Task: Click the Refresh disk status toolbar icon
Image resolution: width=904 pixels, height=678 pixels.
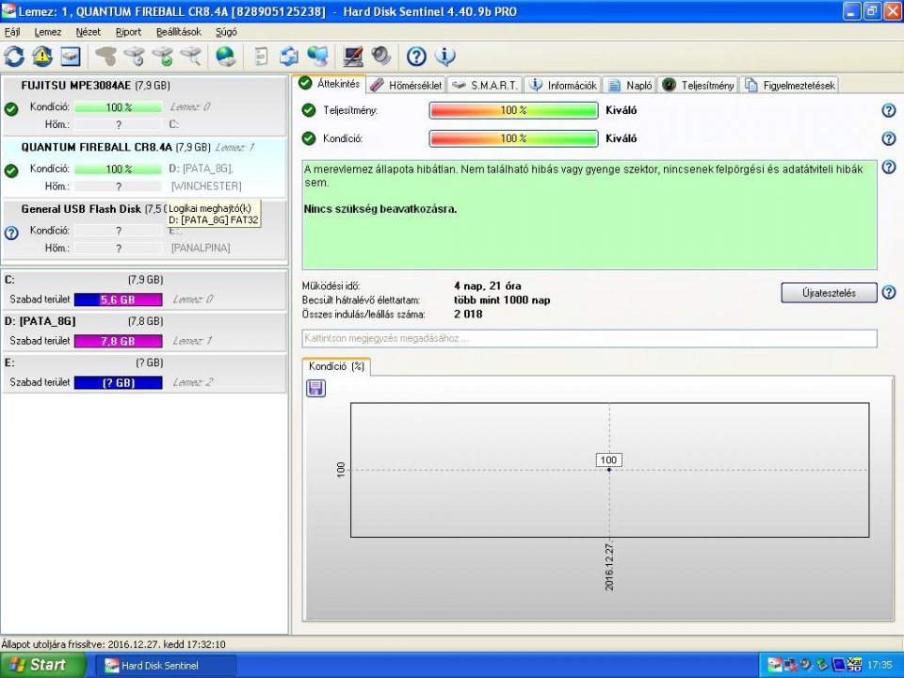Action: coord(14,56)
